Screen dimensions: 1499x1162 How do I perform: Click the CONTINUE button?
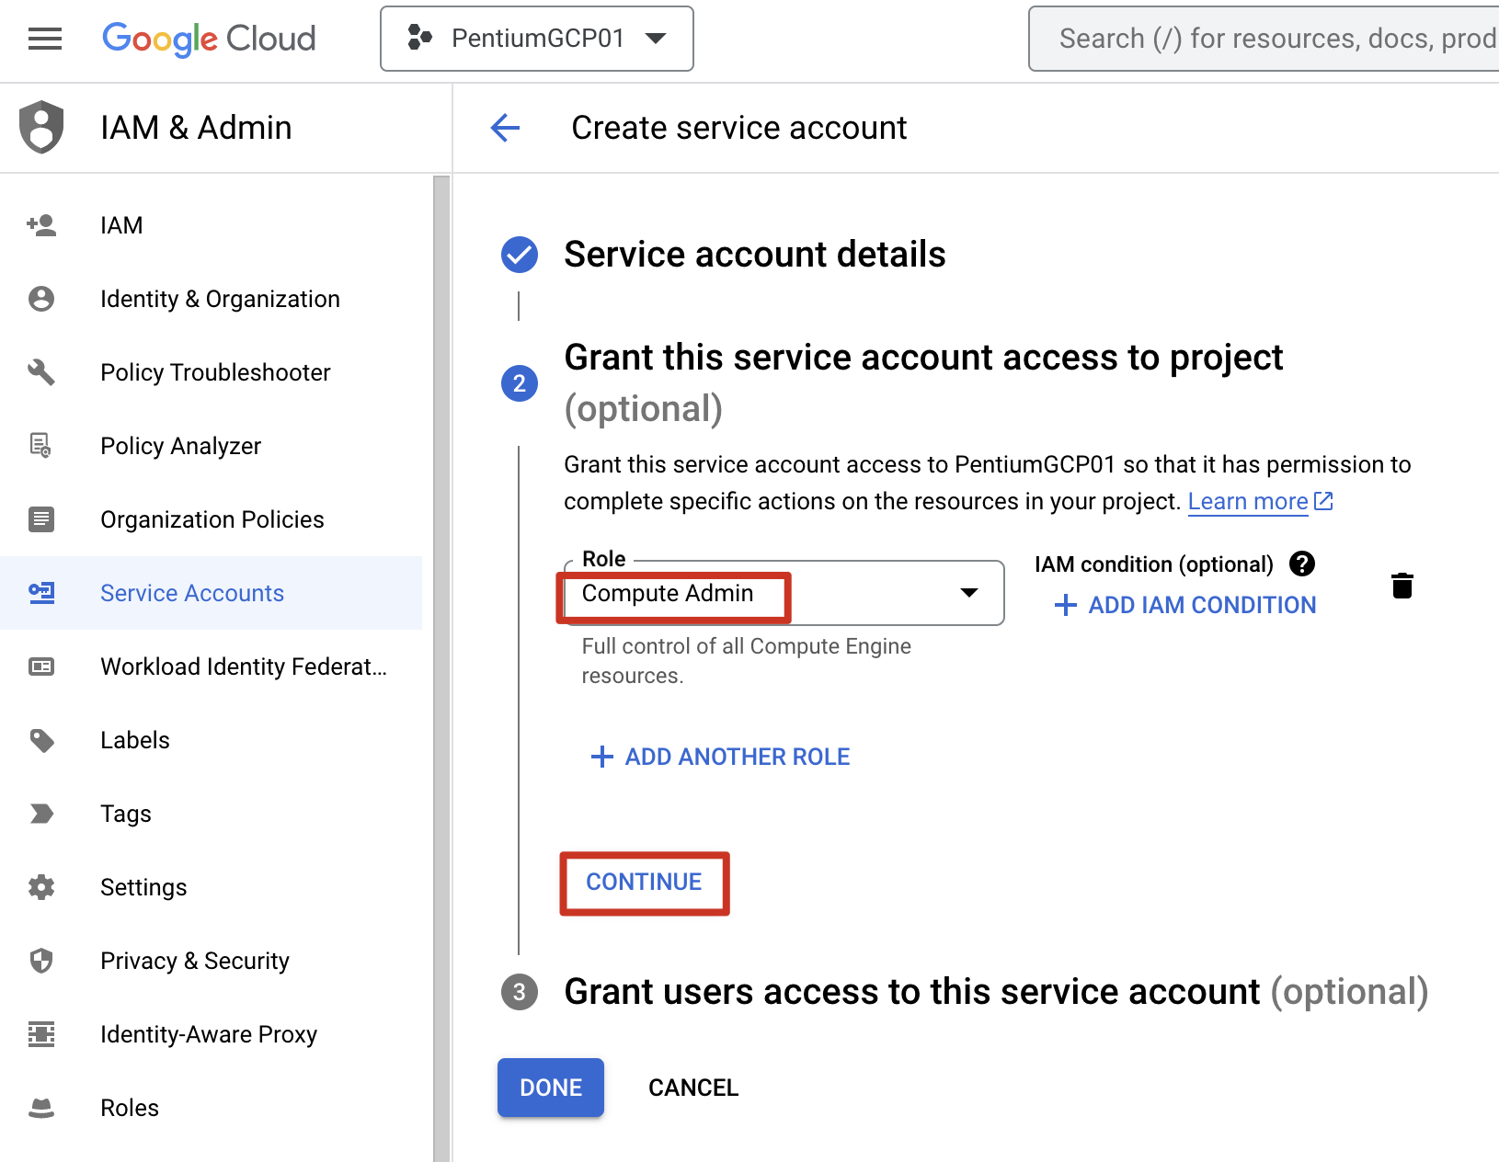tap(644, 883)
